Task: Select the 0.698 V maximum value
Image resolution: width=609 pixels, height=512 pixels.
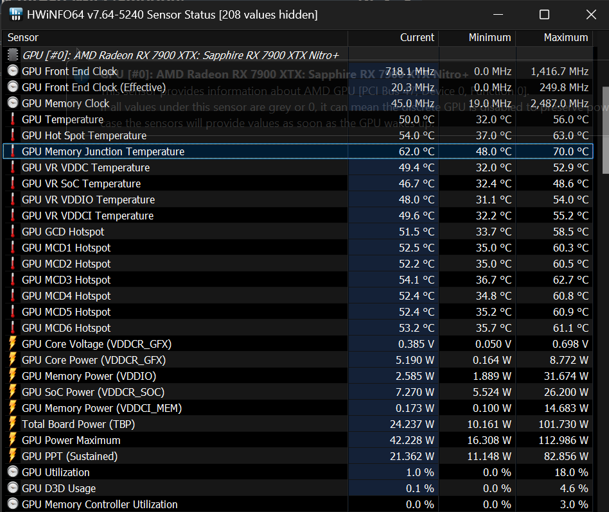Action: click(x=570, y=344)
